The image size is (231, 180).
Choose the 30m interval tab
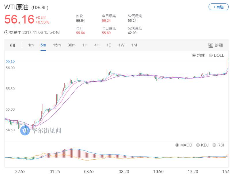72,45
